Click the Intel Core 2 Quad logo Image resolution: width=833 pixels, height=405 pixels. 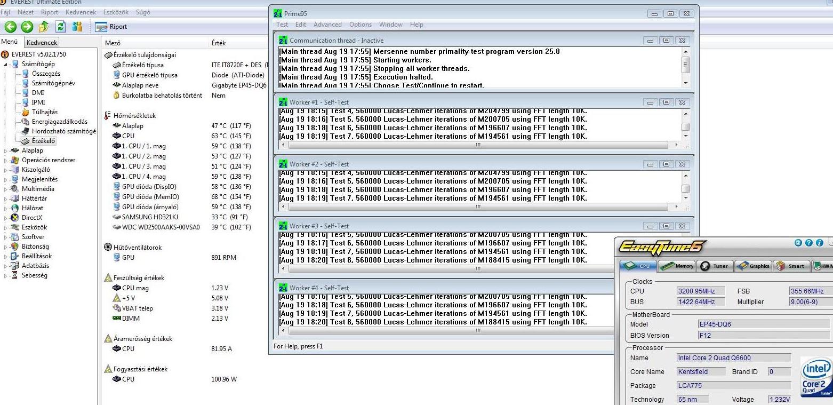point(816,377)
